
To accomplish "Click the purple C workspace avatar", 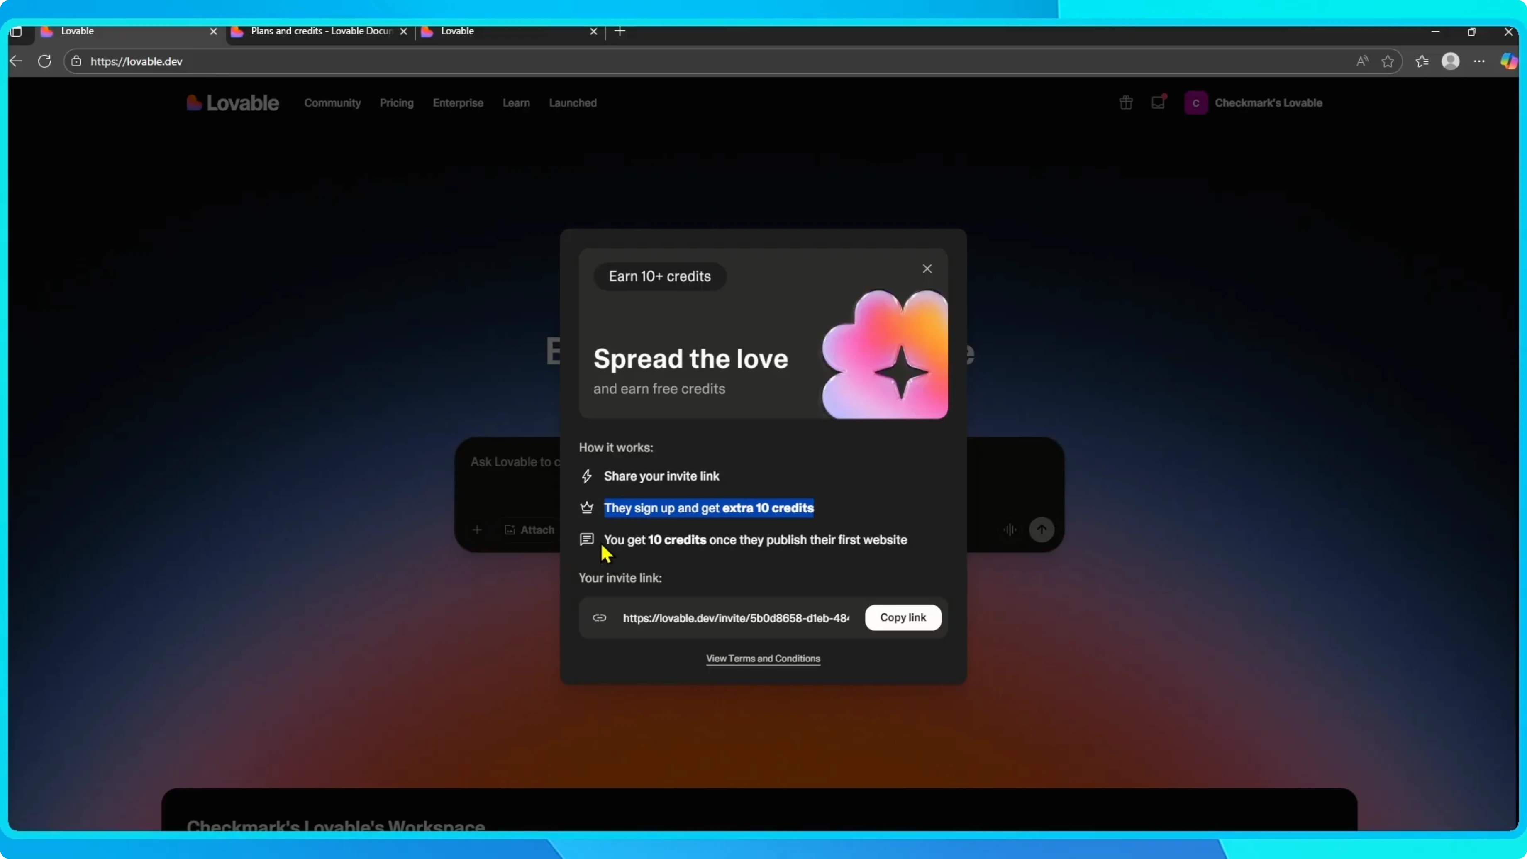I will tap(1195, 102).
